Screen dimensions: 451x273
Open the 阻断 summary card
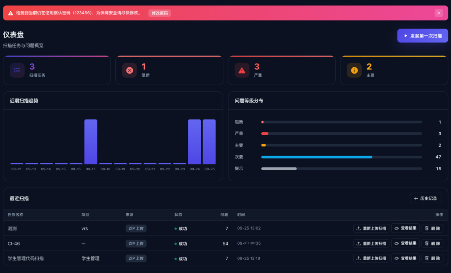169,71
